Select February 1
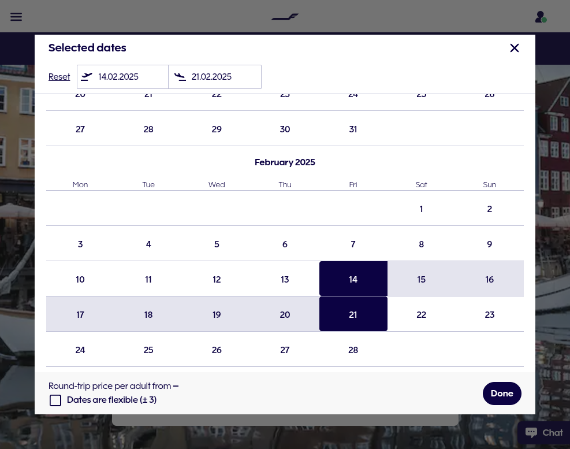The image size is (570, 449). tap(422, 209)
